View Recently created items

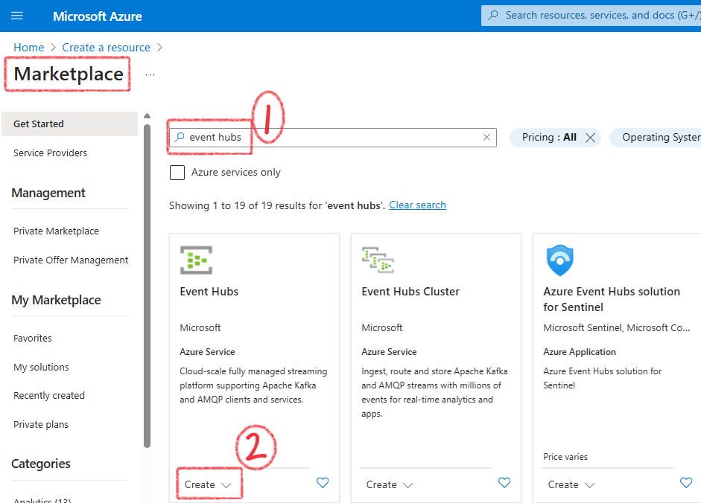tap(48, 395)
